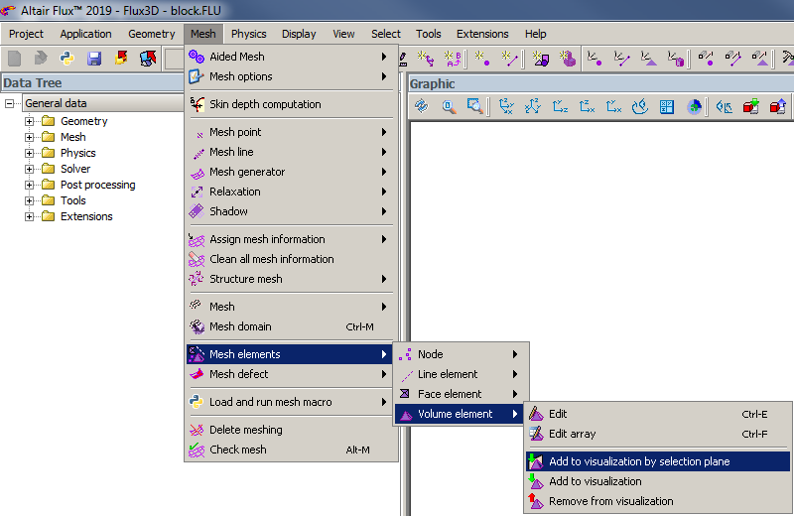794x516 pixels.
Task: Open the Face element submenu
Action: pyautogui.click(x=450, y=394)
